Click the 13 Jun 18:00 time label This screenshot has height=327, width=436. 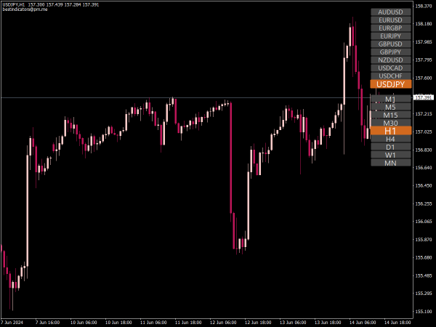[328, 323]
